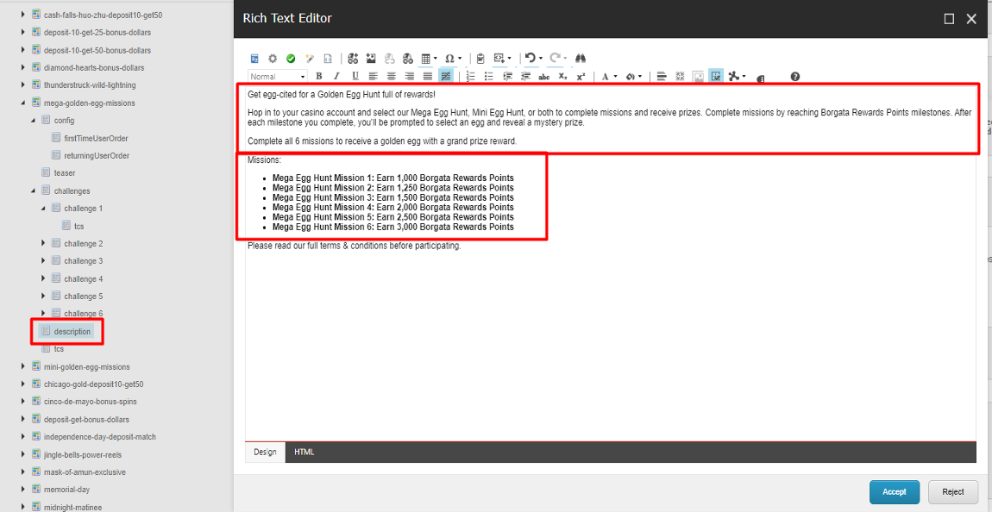Click the gear settings icon in editor toolbar

tap(273, 59)
